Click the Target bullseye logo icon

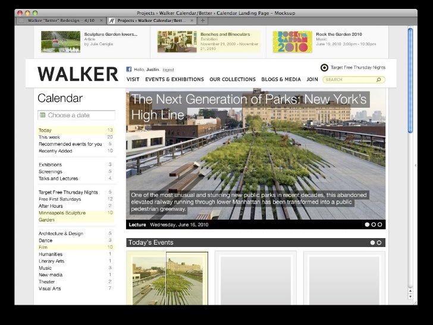click(324, 67)
